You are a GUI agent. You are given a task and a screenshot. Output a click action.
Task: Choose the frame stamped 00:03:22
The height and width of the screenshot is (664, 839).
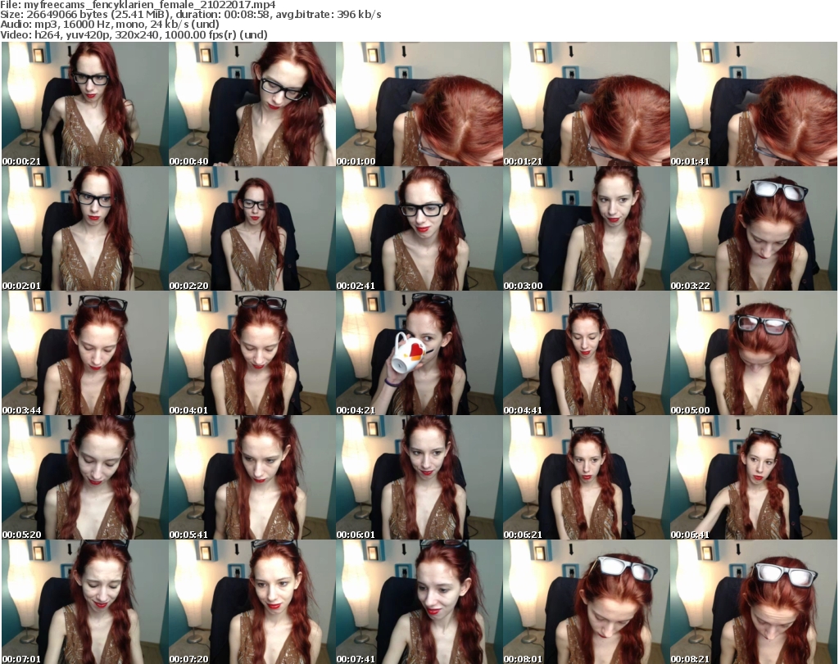754,228
